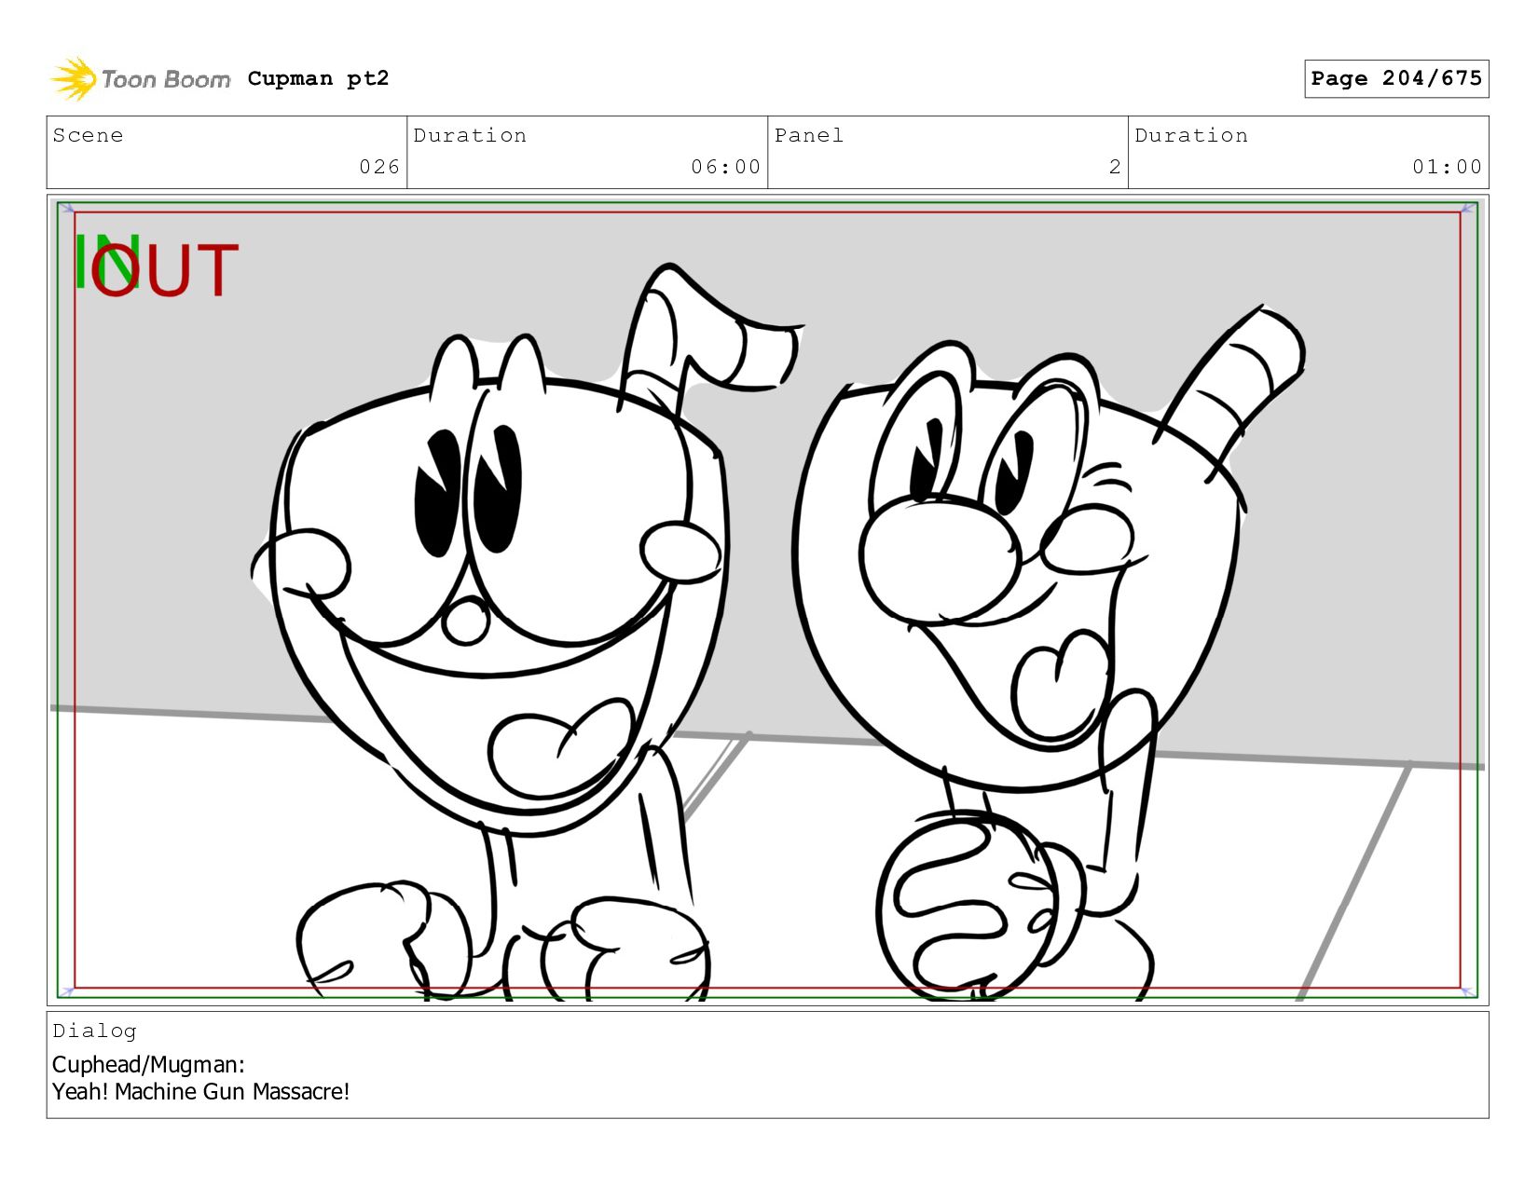The image size is (1538, 1188).
Task: Click the green 'IN' camera marker
Action: coord(106,261)
